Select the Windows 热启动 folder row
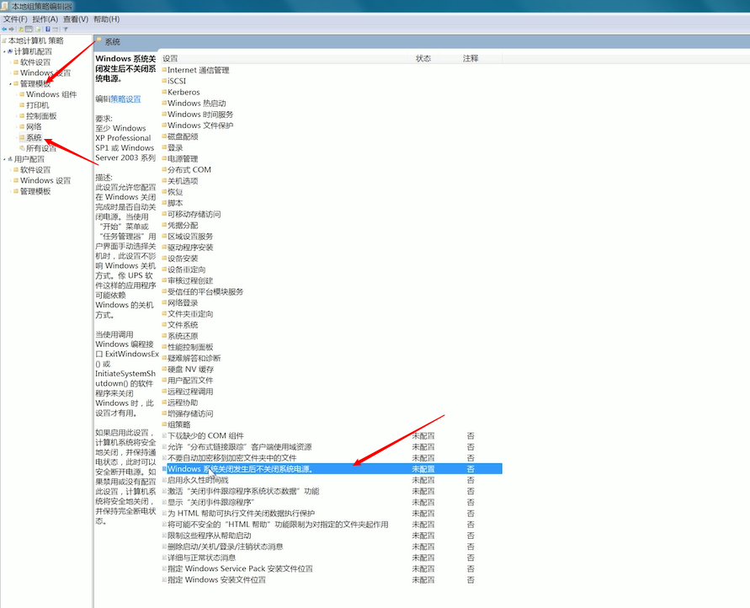This screenshot has height=608, width=750. pyautogui.click(x=196, y=103)
